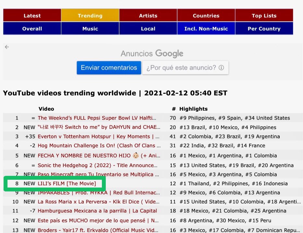Open the Switch to me by DAHYUN video

point(99,127)
